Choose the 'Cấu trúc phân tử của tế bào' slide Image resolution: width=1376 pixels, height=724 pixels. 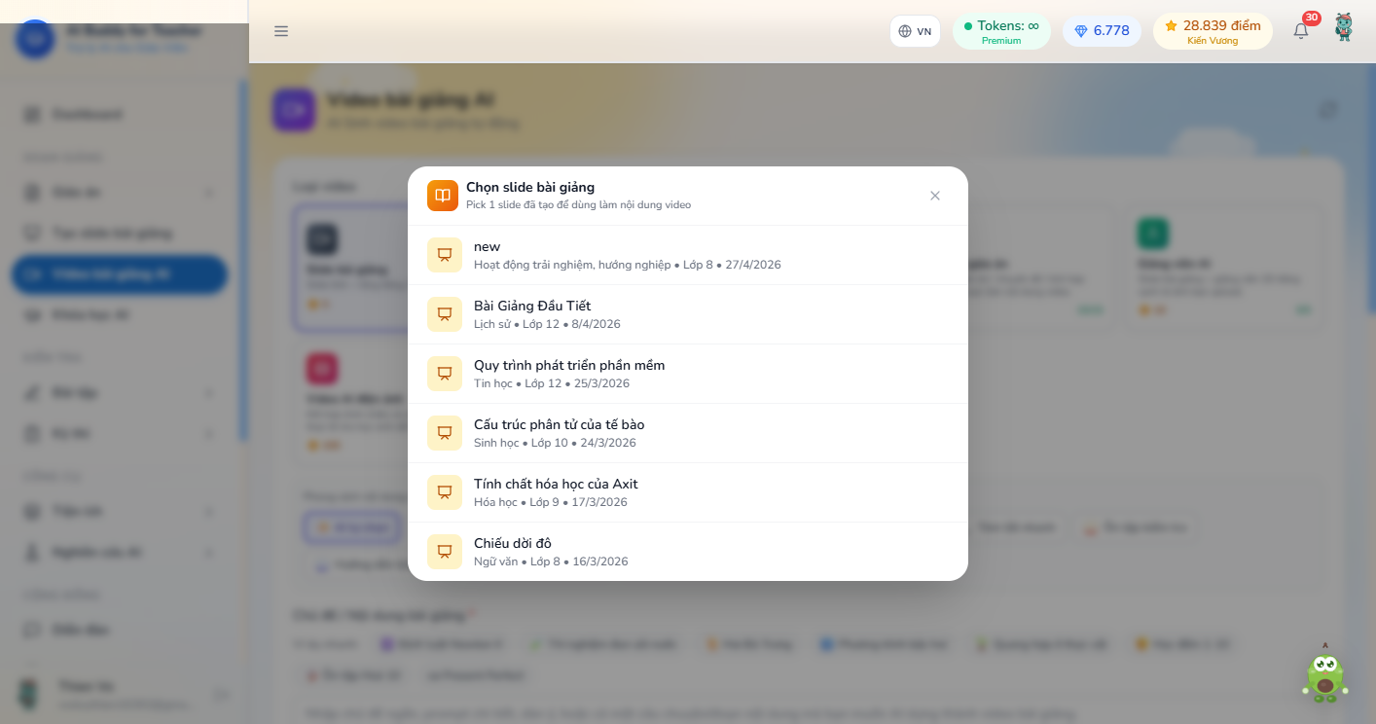[688, 433]
